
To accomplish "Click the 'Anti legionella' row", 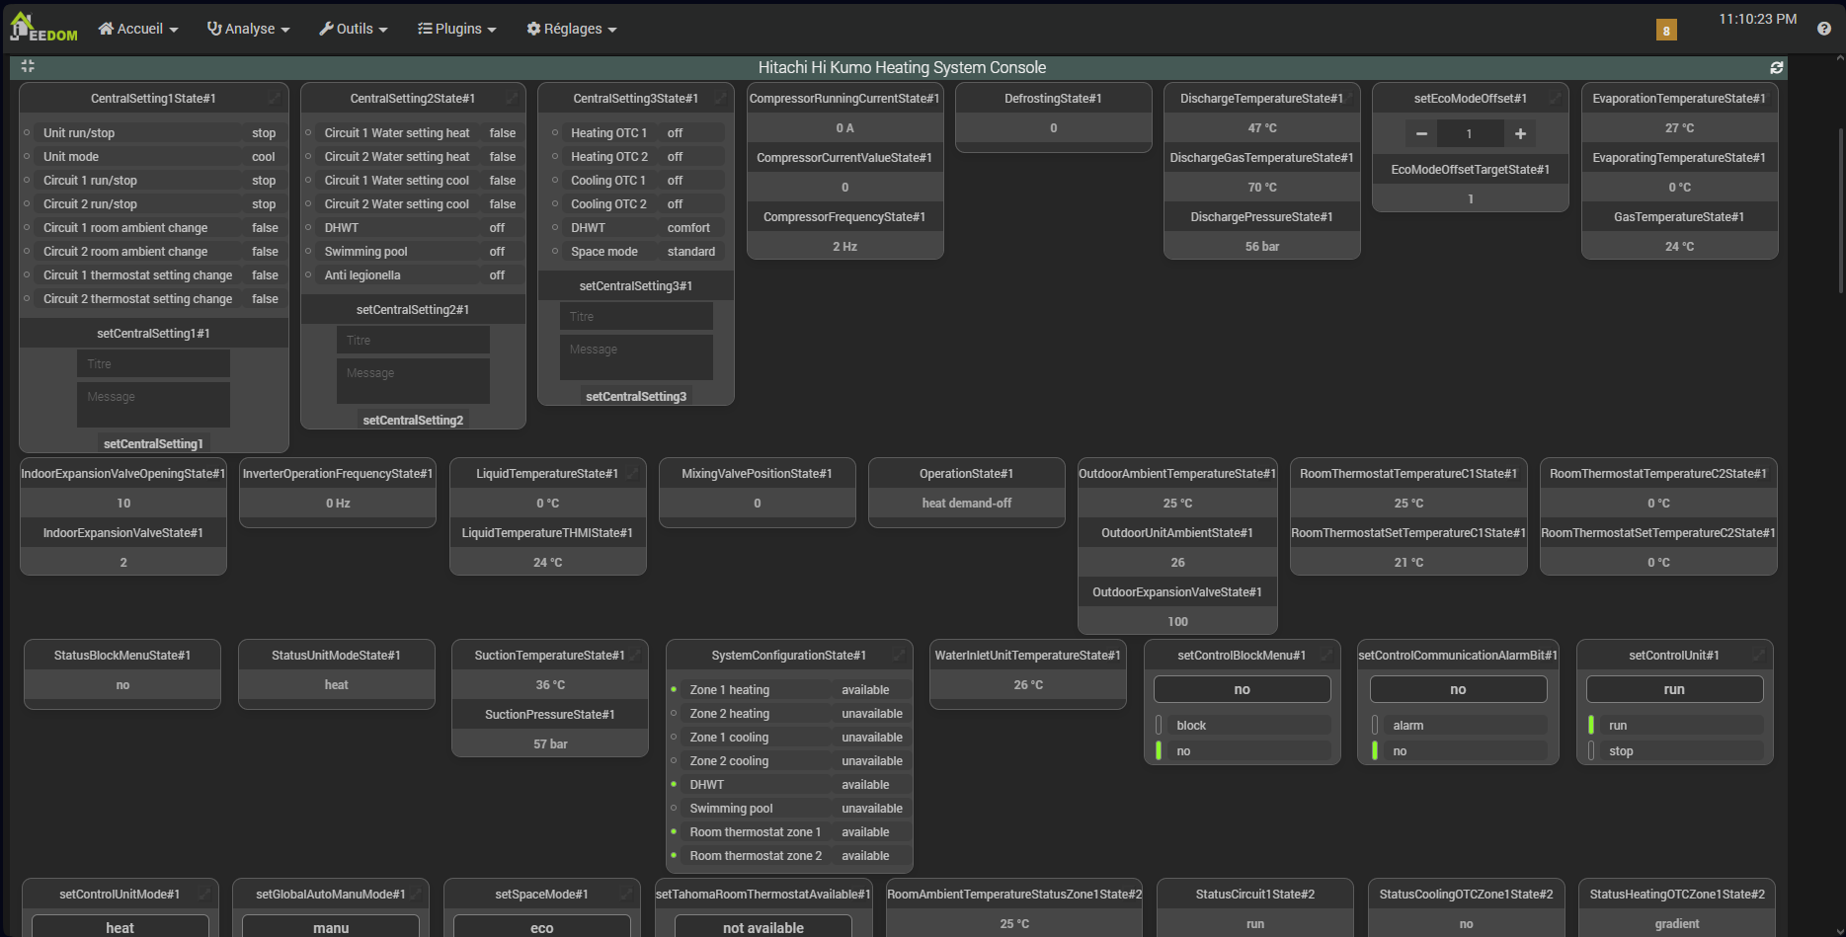I will click(413, 274).
